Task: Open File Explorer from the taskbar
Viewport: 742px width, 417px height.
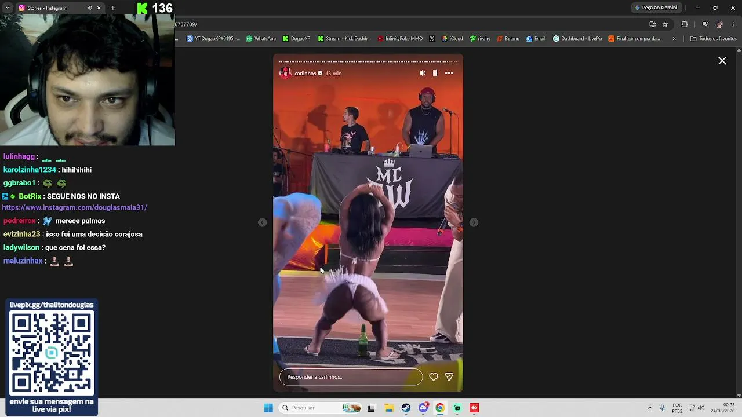Action: click(x=388, y=408)
